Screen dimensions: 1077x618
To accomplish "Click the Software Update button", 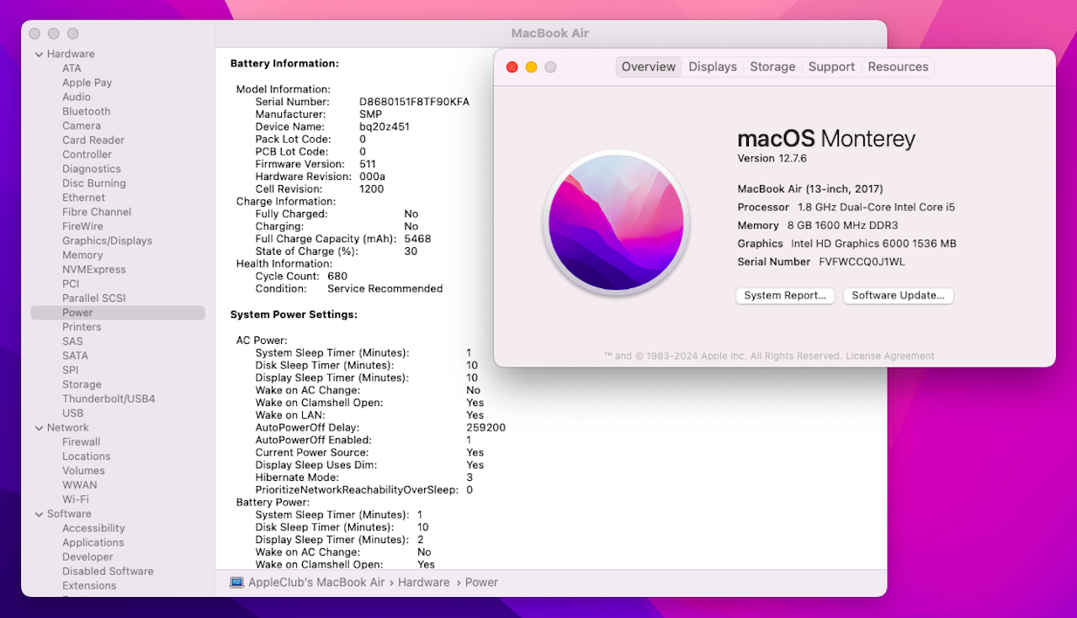I will 898,295.
